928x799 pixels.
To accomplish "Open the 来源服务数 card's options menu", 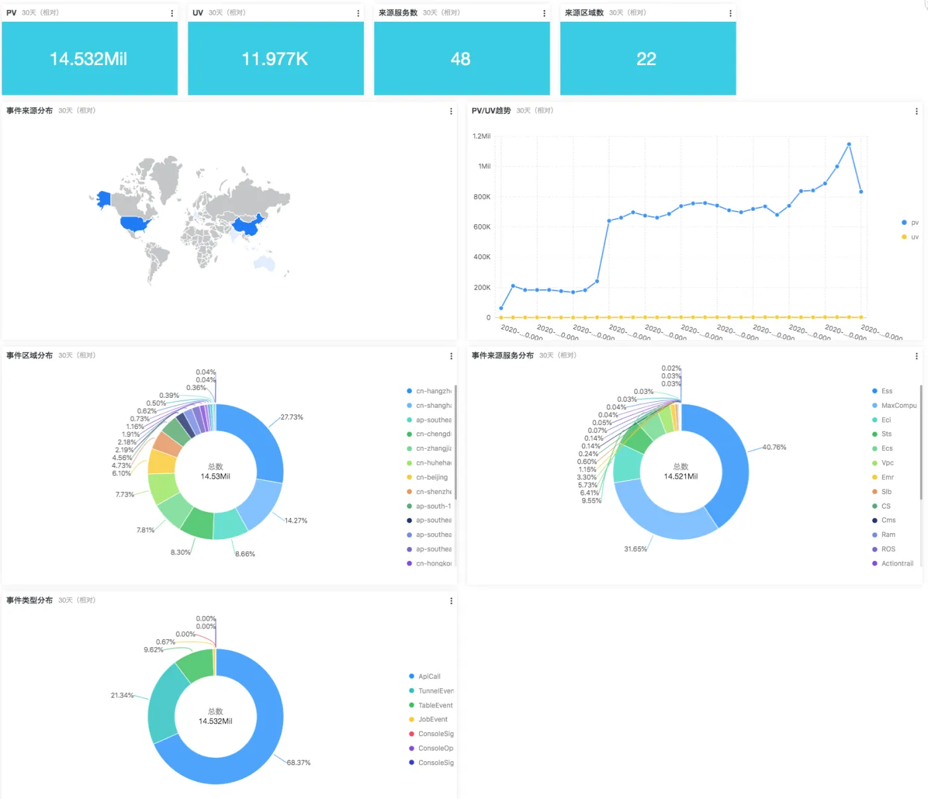I will [x=544, y=13].
